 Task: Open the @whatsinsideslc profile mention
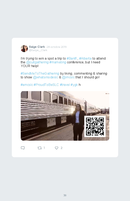pyautogui.click(x=45, y=77)
